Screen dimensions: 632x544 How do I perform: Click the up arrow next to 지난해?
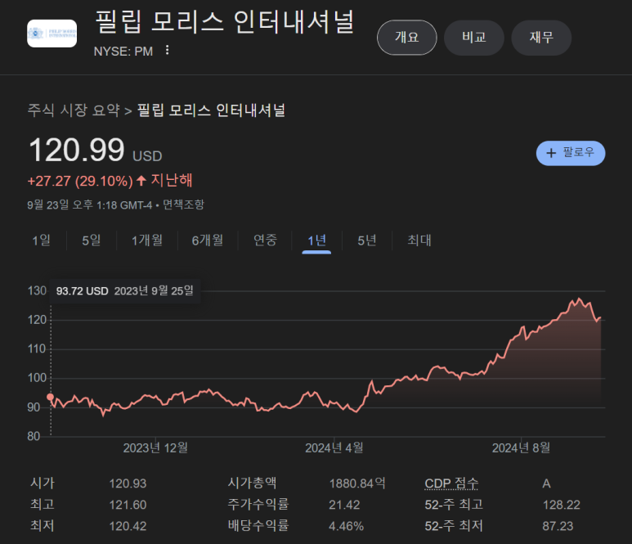pyautogui.click(x=141, y=180)
